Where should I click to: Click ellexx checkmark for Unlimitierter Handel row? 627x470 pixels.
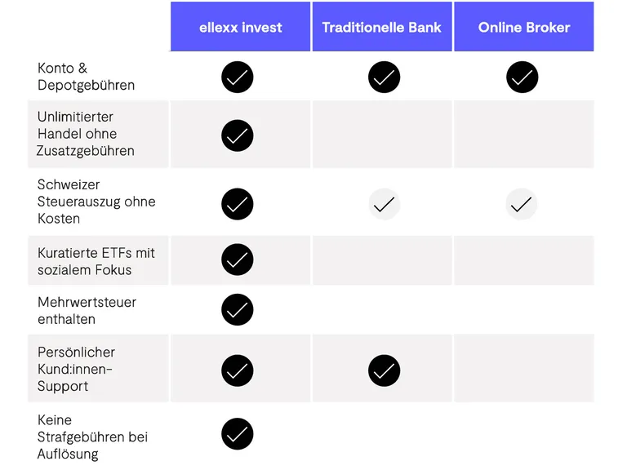[237, 135]
